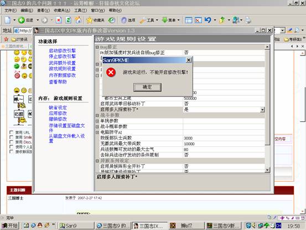306x230 pixels.
Task: Open the 收藏夹(A) menu
Action: click(x=62, y=11)
